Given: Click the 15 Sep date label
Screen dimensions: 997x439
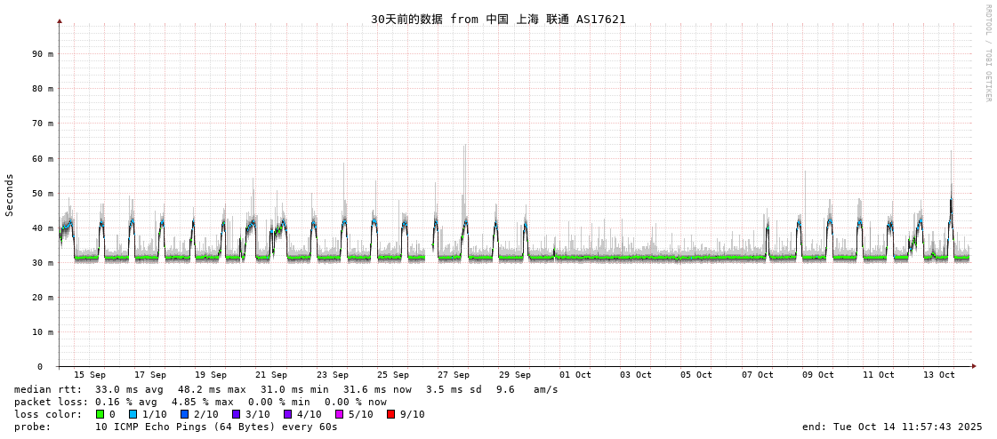Looking at the screenshot, I should [x=89, y=375].
